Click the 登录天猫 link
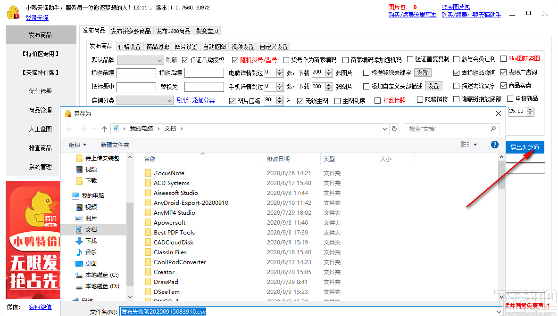Screen dimensions: 558x316 pos(37,18)
